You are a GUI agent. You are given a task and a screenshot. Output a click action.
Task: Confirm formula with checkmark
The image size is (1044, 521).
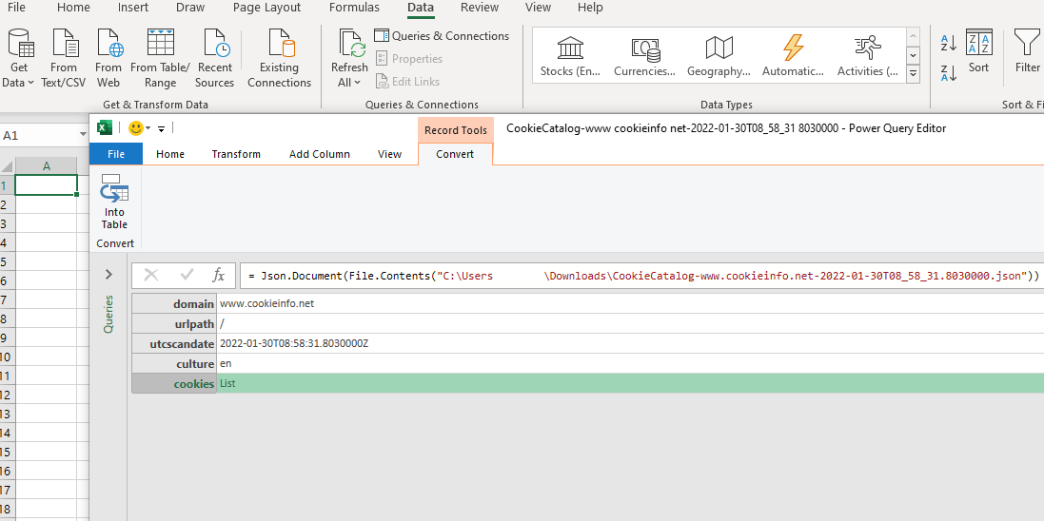187,275
